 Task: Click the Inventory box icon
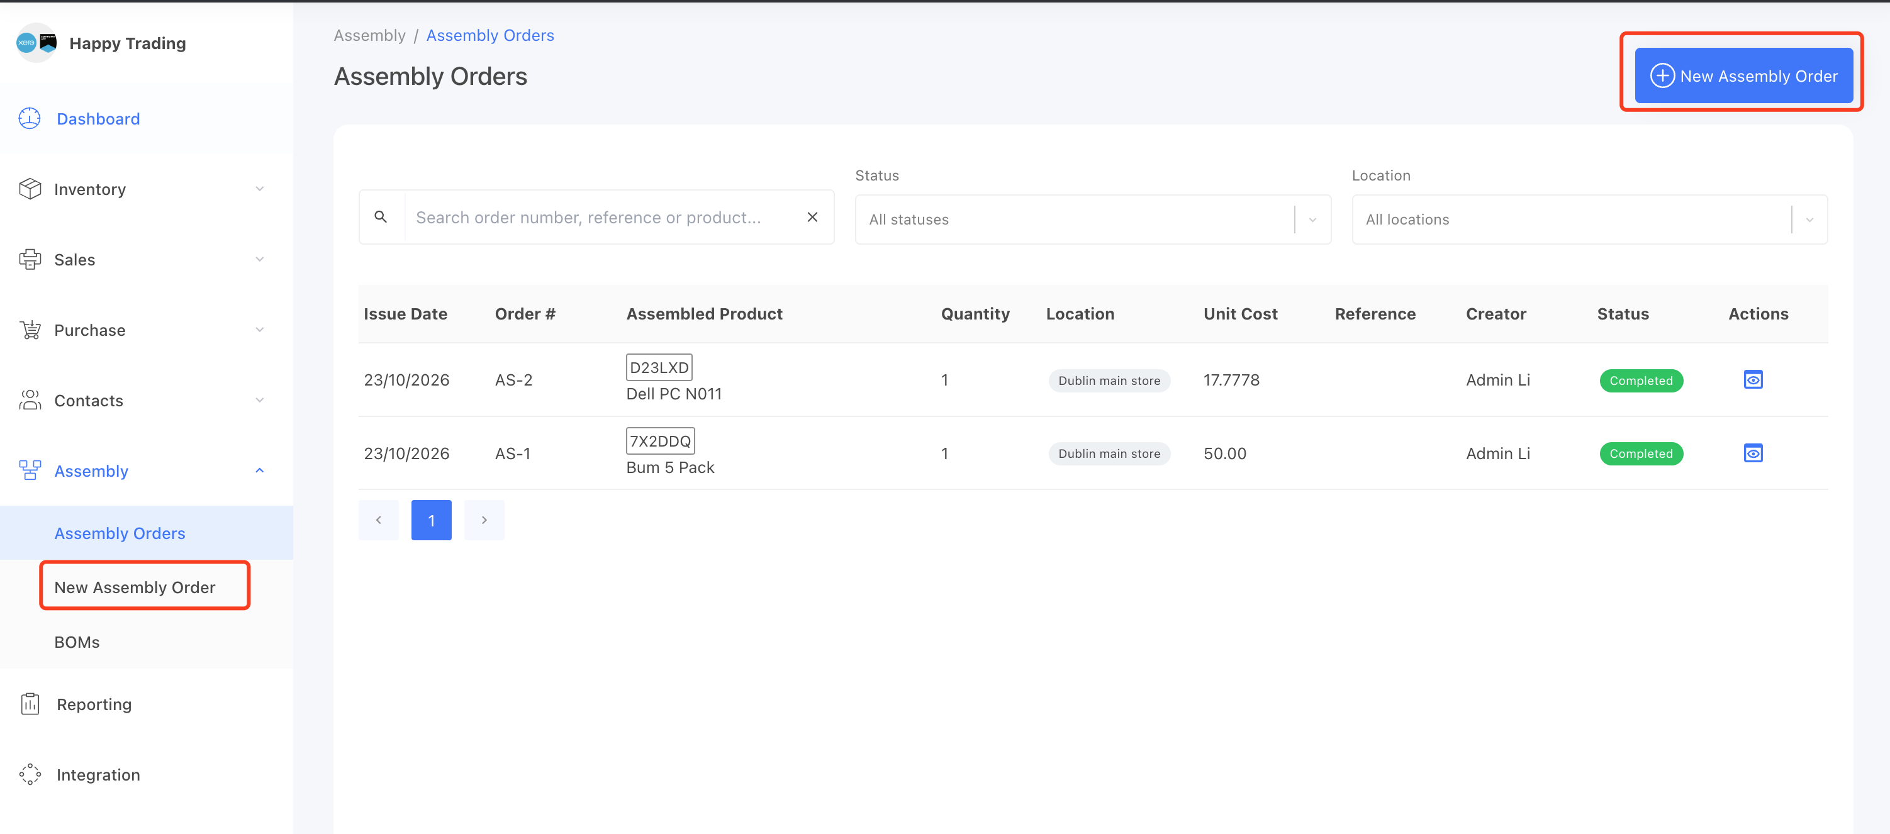coord(30,189)
